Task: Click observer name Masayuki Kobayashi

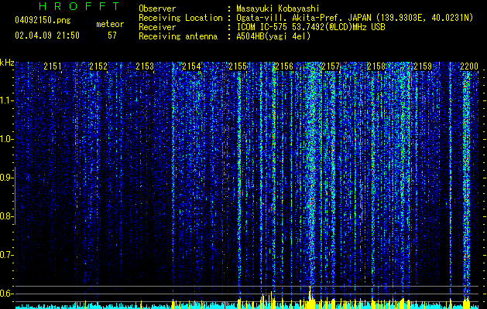Action: pos(278,8)
